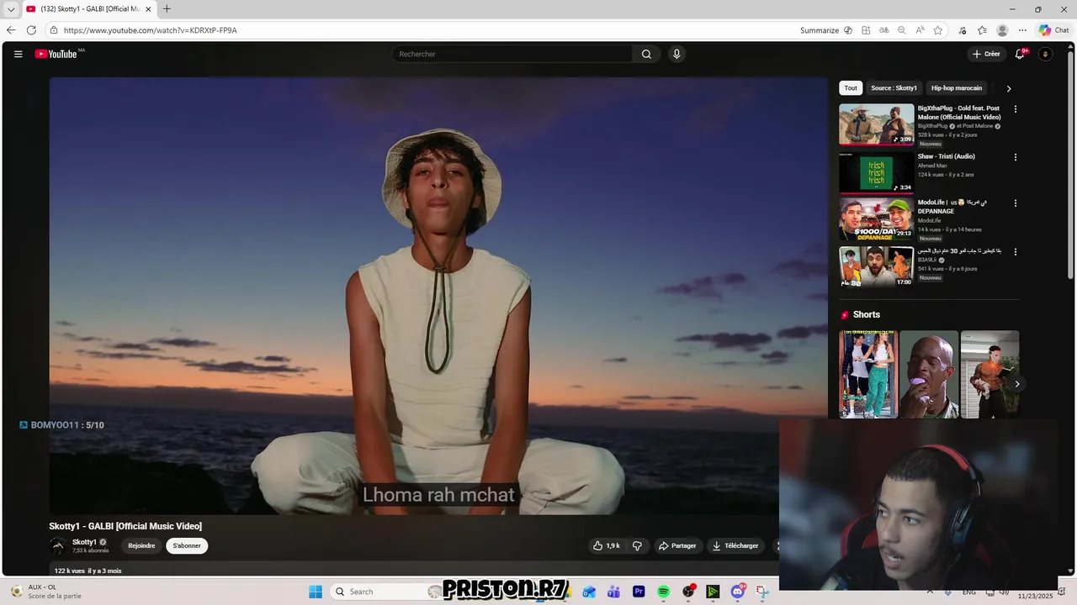
Task: Reload the page with refresh icon
Action: pyautogui.click(x=31, y=30)
